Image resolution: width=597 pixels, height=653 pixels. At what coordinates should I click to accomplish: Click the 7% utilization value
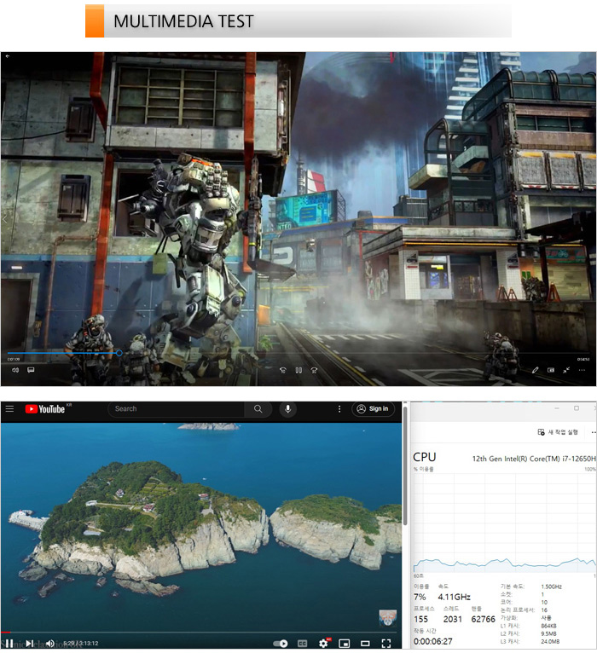coord(420,598)
